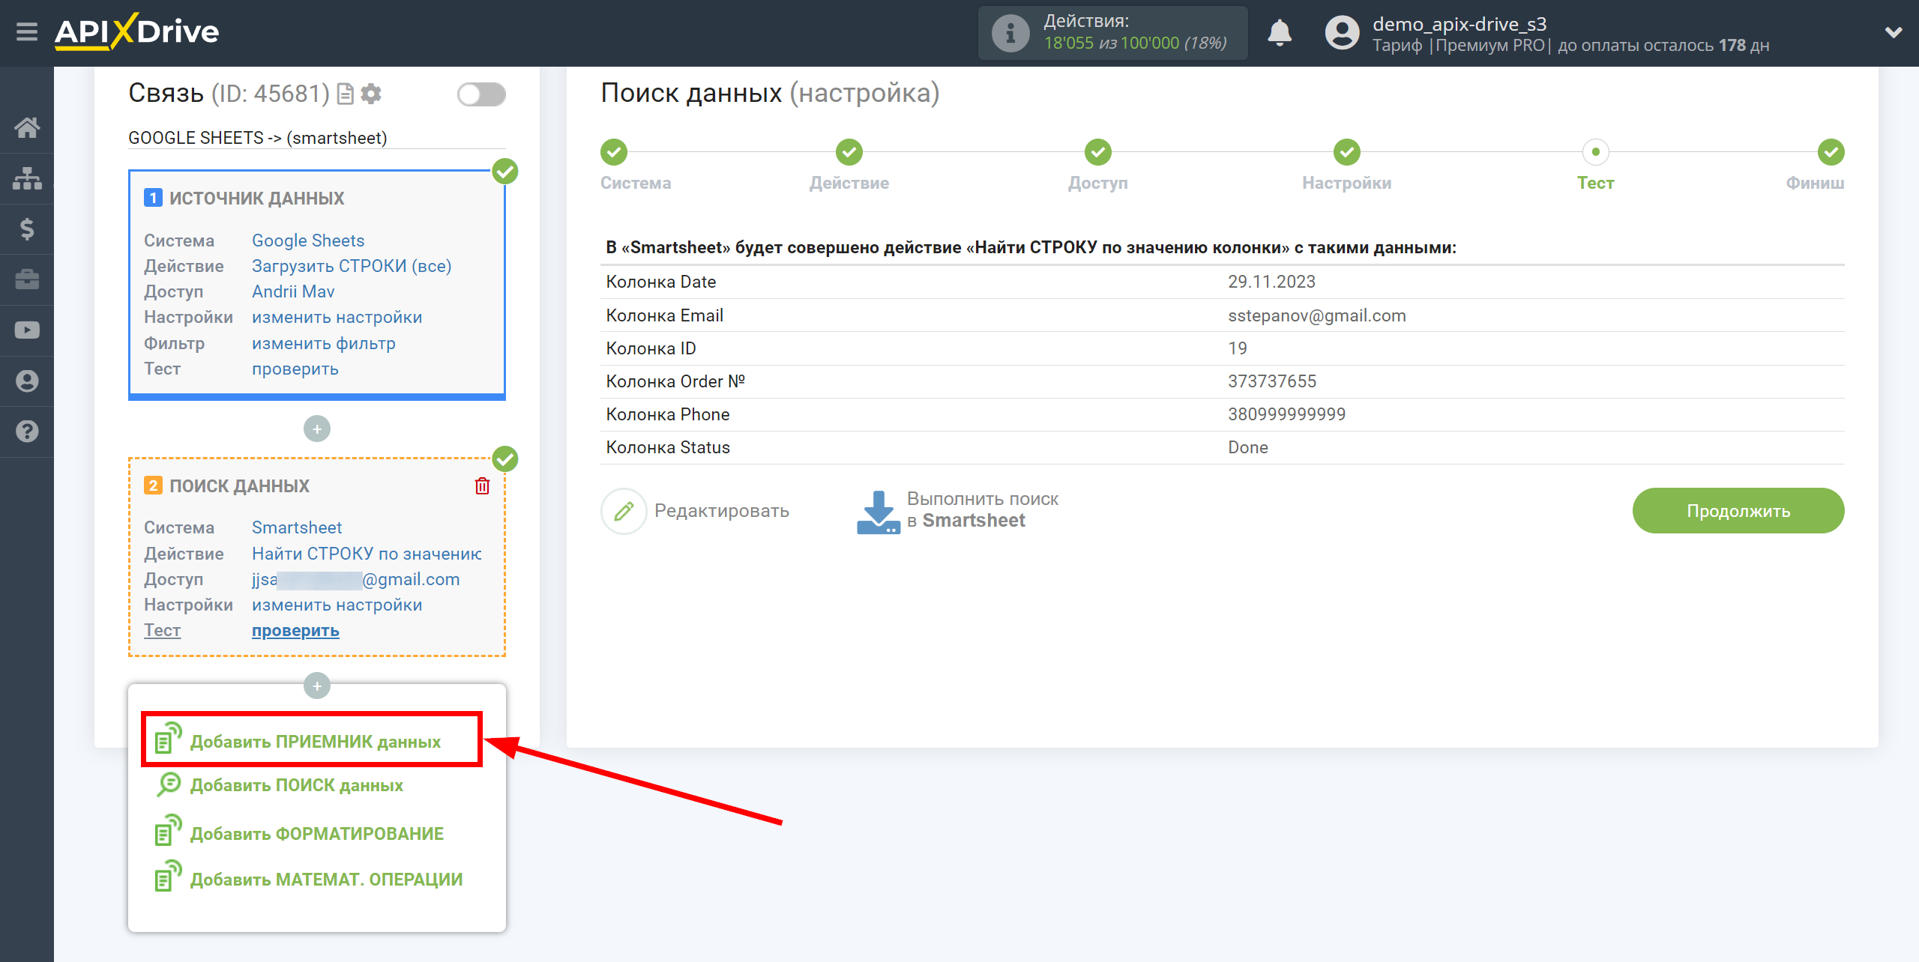This screenshot has width=1919, height=962.
Task: Open 'Найти СТРОКУ по значению' action link
Action: [x=367, y=554]
